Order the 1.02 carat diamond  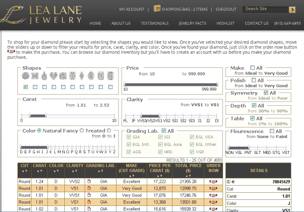pyautogui.click(x=213, y=209)
